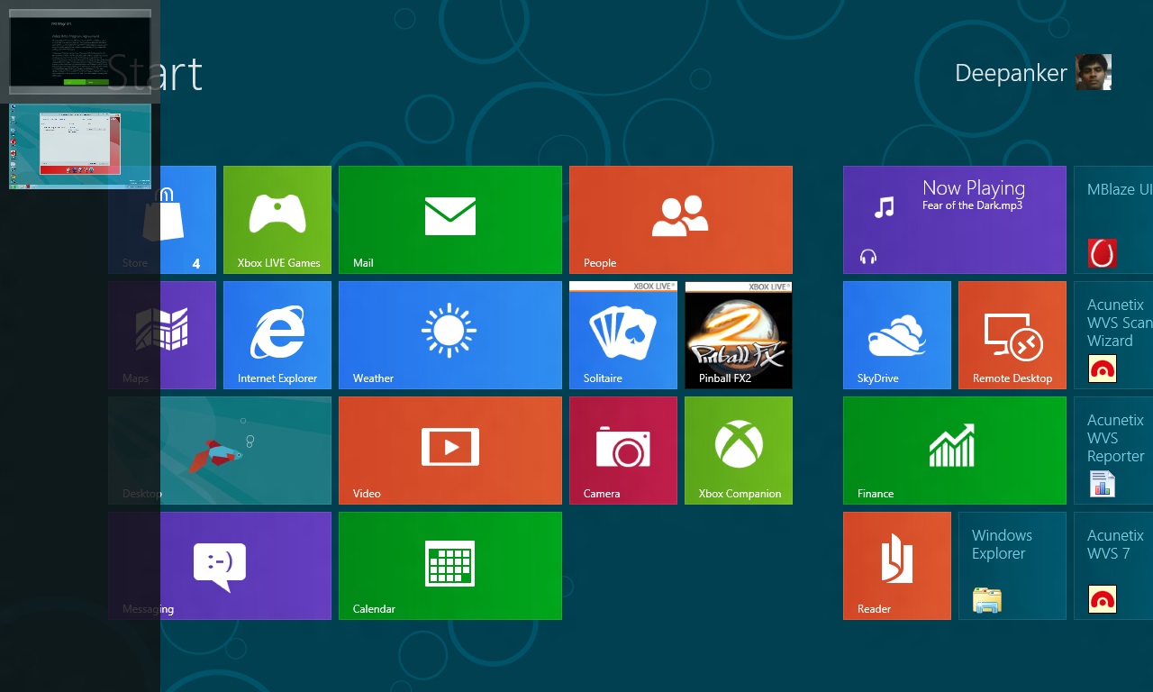Viewport: 1153px width, 692px height.
Task: Open the Xbox Companion tile
Action: point(739,451)
